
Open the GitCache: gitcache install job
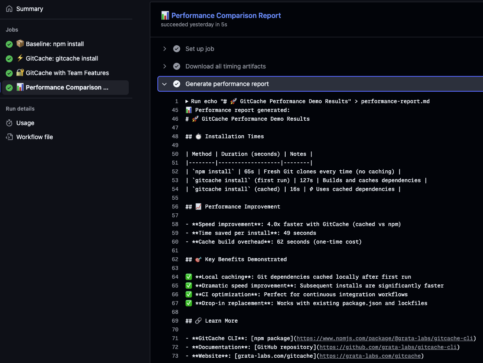62,58
